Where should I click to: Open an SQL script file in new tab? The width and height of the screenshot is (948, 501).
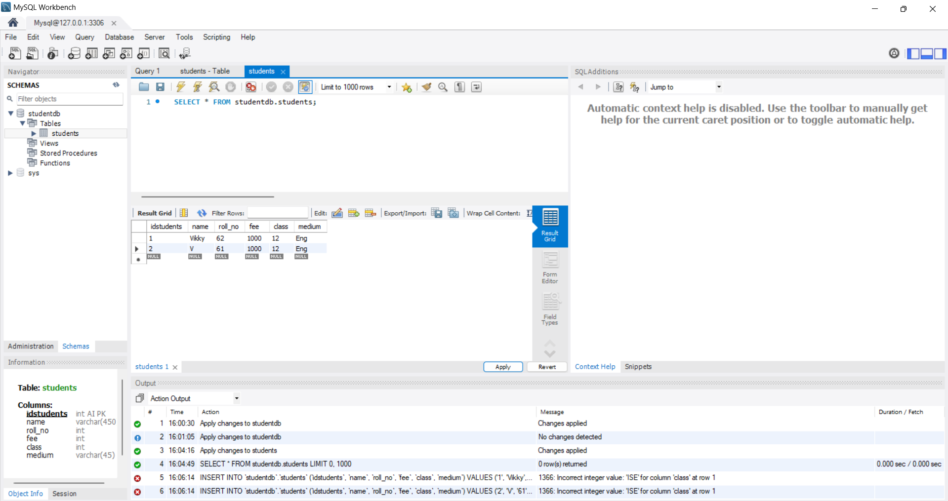32,53
